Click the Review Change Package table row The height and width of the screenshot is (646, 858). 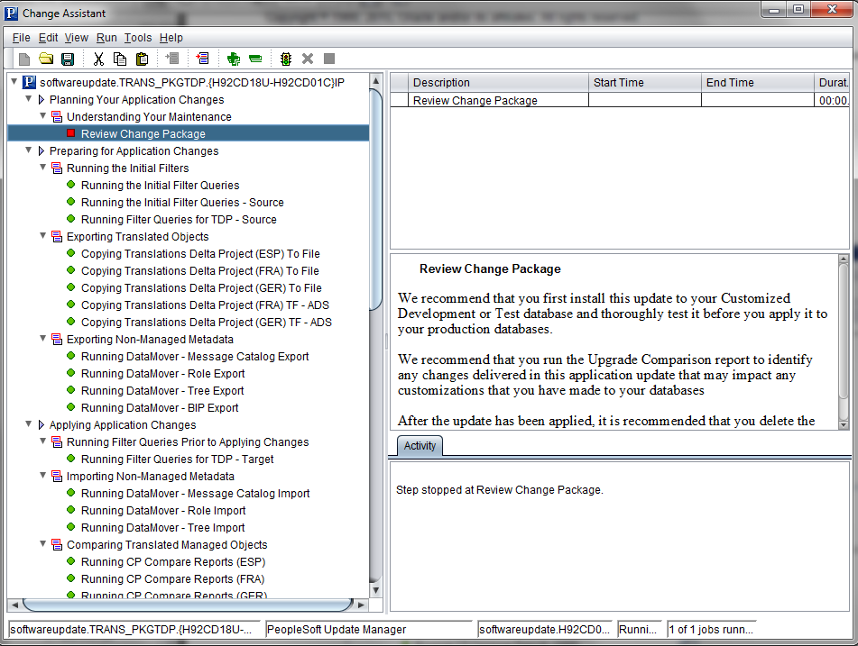(620, 101)
